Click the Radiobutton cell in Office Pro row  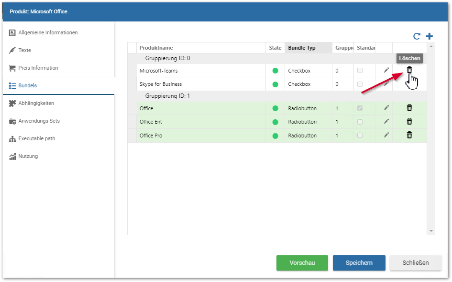308,136
